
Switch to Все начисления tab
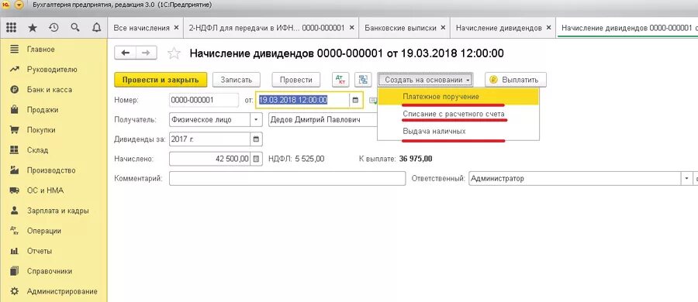click(x=142, y=28)
